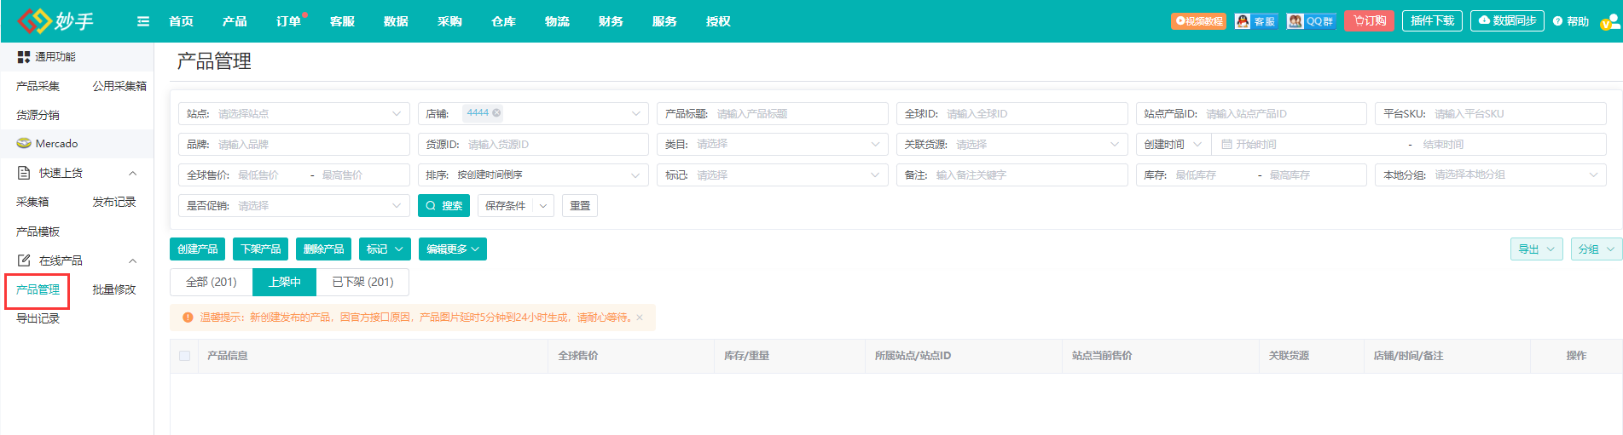Viewport: 1623px width, 435px height.
Task: Click the 搜索 search button
Action: pos(443,206)
